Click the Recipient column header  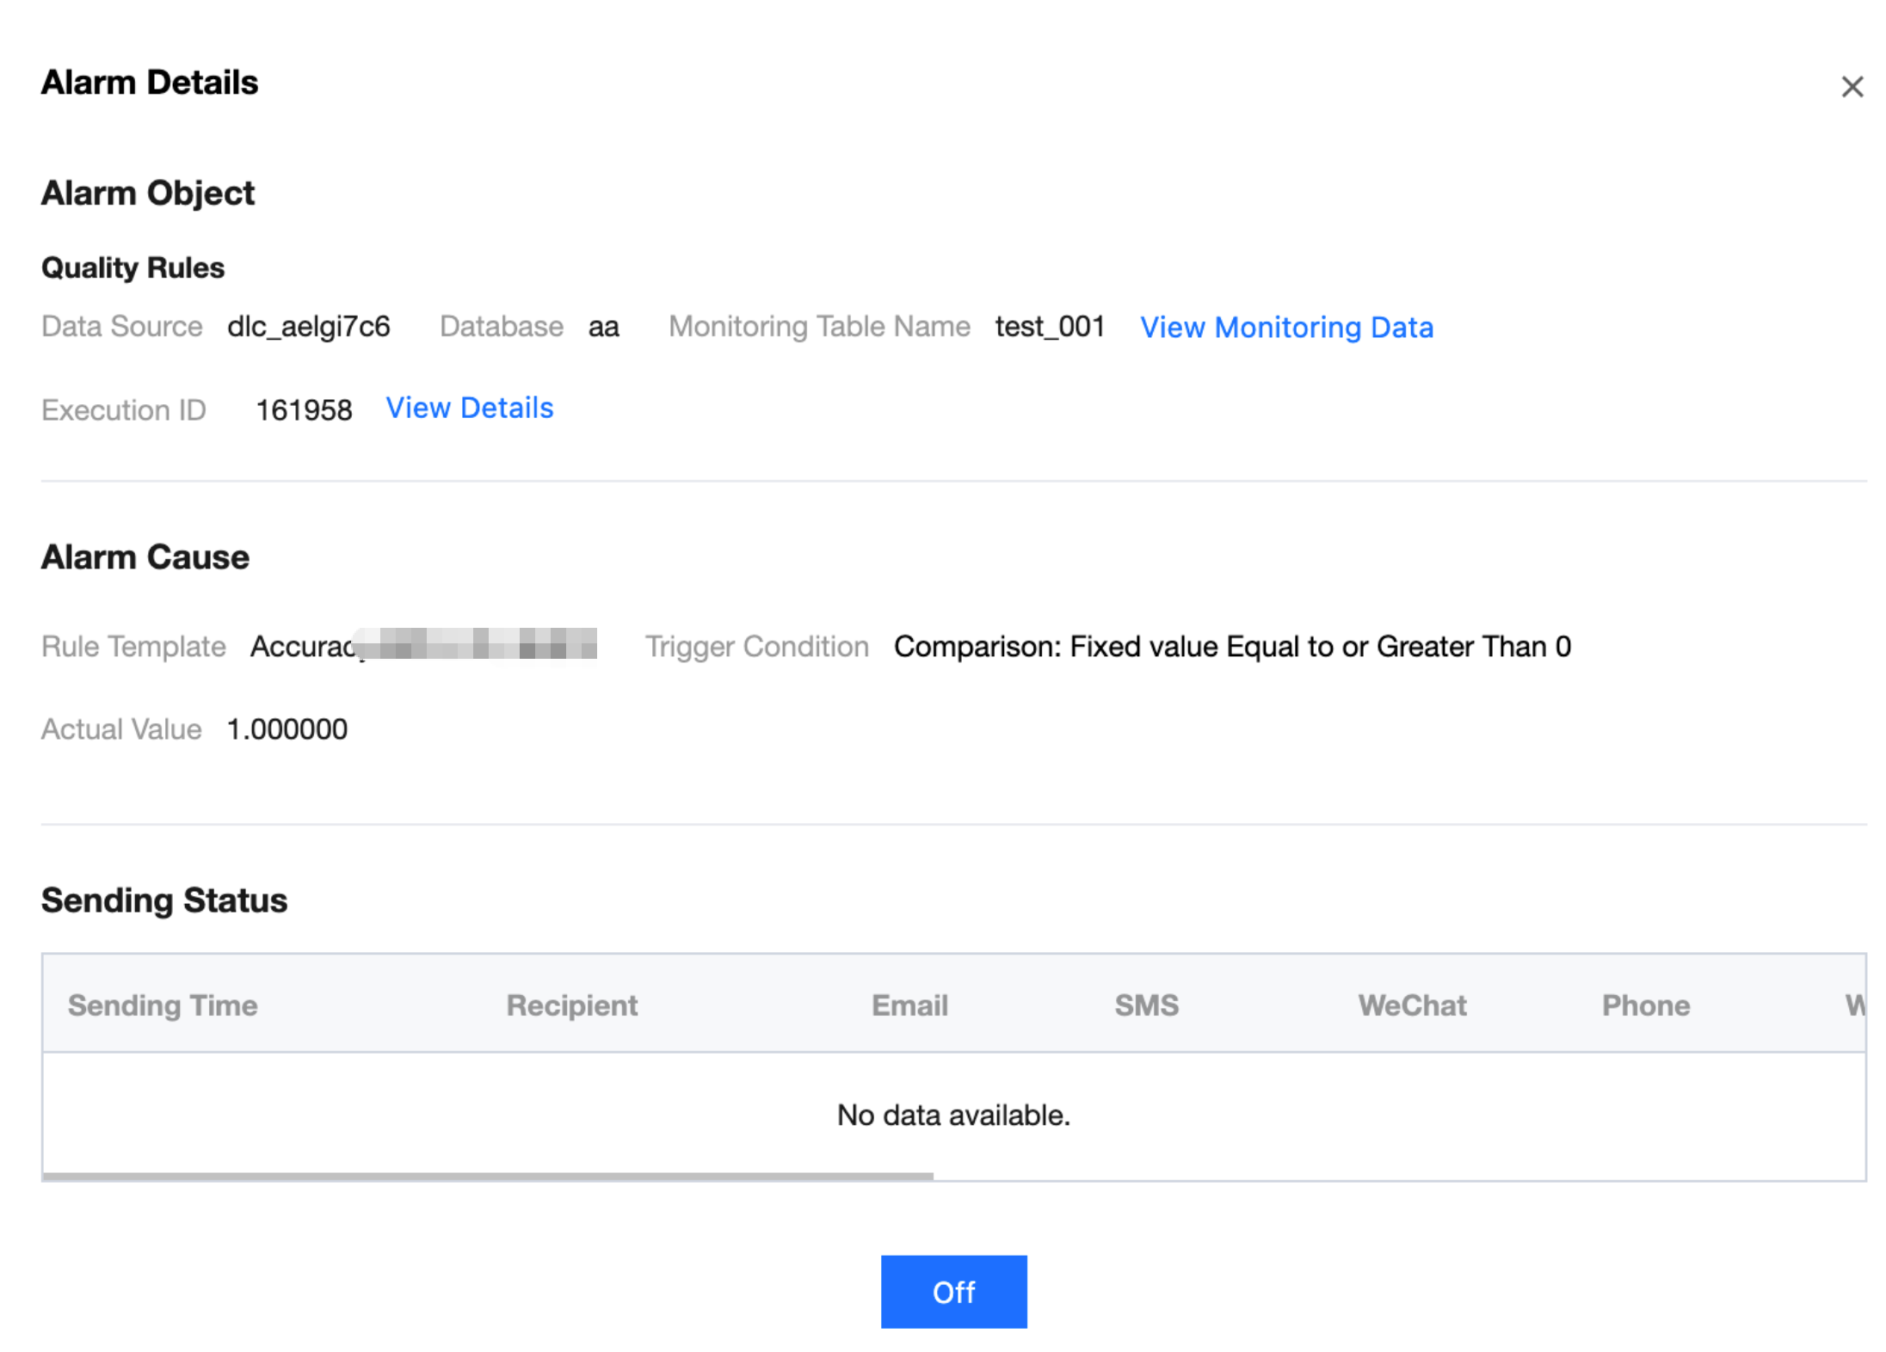[571, 1005]
